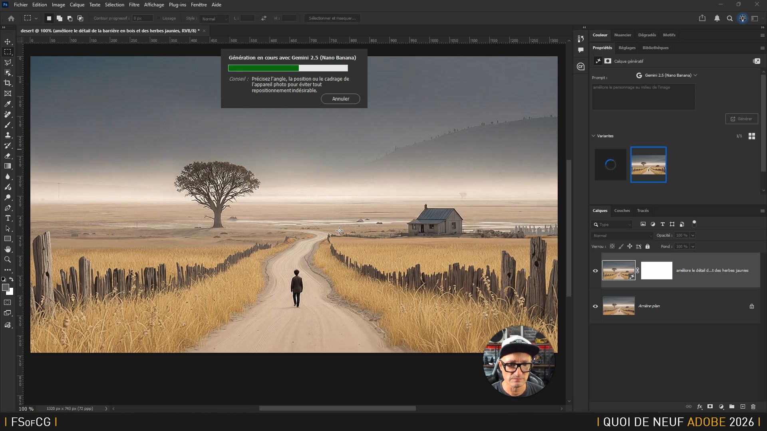
Task: Hide the Arrière-plan layer
Action: coord(595,306)
